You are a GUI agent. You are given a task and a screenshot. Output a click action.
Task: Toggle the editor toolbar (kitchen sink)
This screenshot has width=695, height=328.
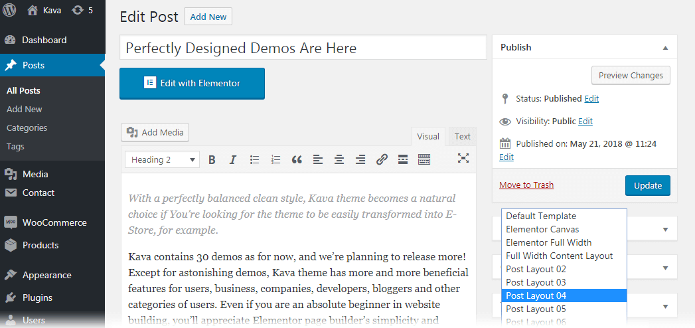coord(424,159)
